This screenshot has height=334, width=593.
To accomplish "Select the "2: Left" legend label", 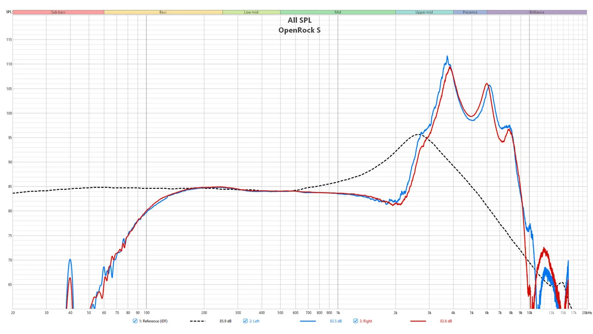I will (x=254, y=321).
